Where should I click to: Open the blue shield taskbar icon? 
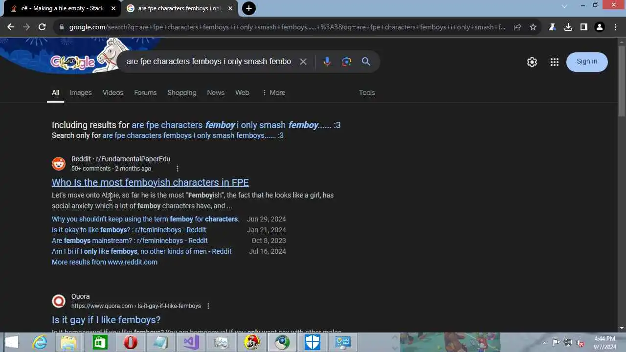pos(313,342)
